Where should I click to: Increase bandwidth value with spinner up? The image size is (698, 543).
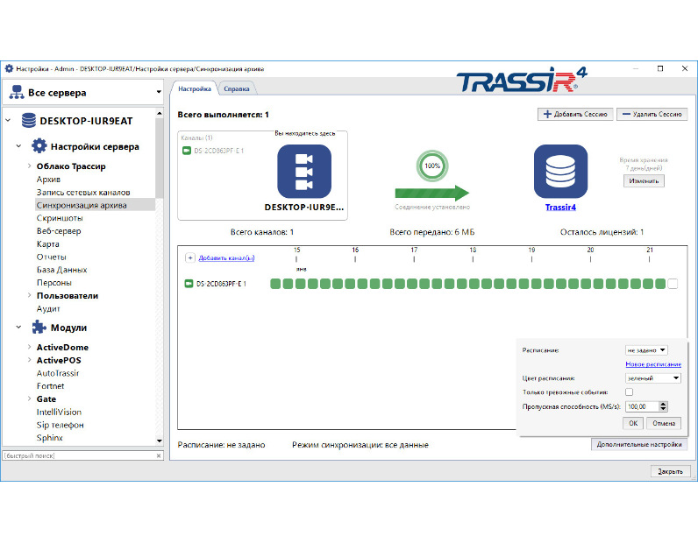[663, 404]
